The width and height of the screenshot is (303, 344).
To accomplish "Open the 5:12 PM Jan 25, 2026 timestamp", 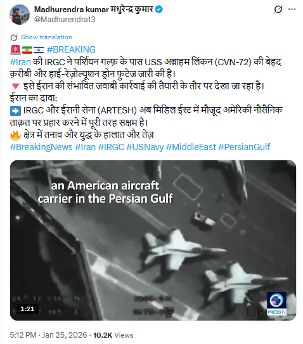I will click(x=48, y=335).
